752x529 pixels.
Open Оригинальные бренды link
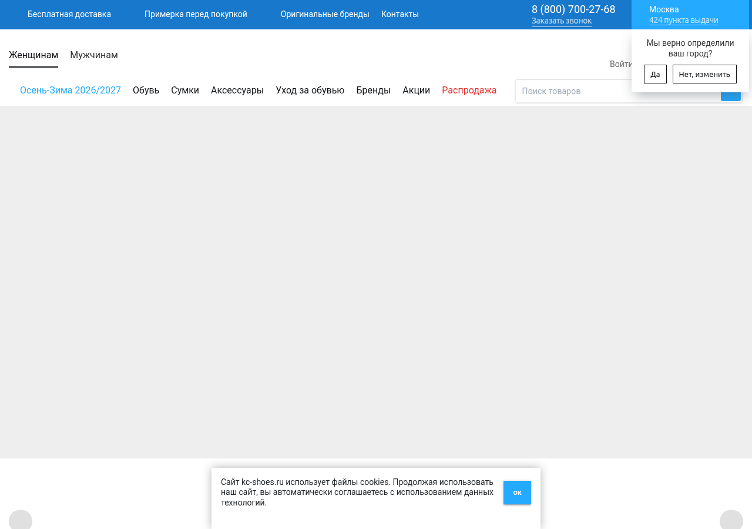(325, 14)
